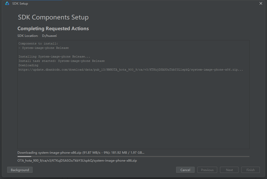Click the OTA_hota_900_9 file path text
267x179 pixels.
(77, 161)
